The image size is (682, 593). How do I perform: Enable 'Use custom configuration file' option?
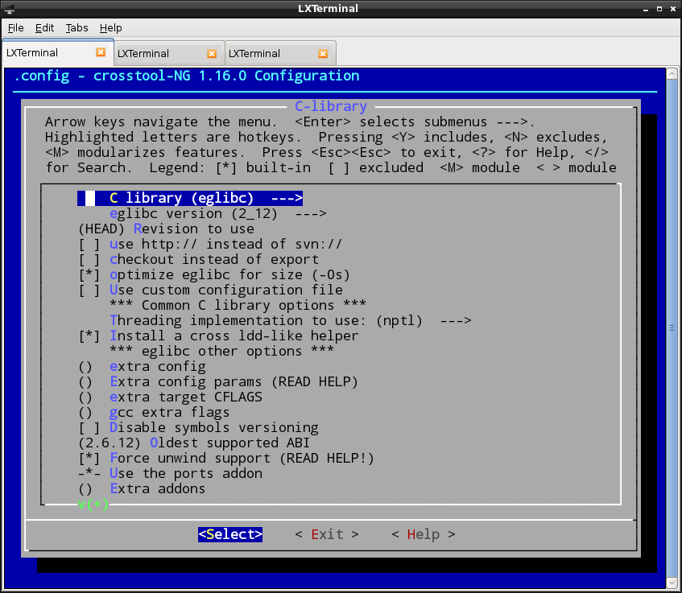[x=210, y=290]
